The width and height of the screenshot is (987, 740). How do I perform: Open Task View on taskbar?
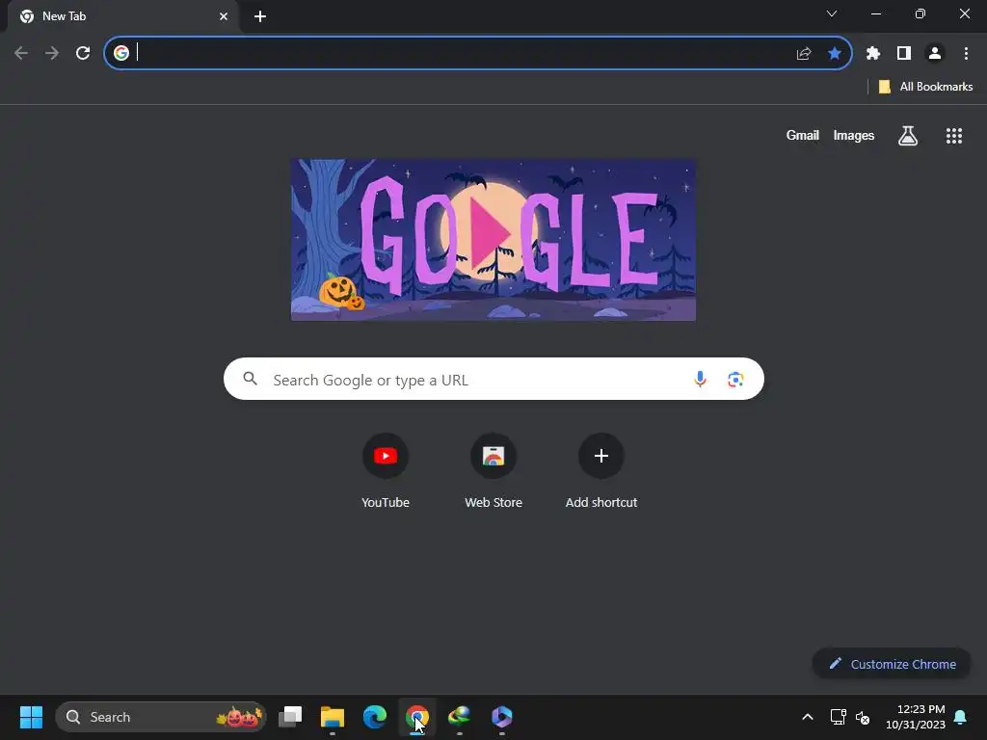point(290,717)
